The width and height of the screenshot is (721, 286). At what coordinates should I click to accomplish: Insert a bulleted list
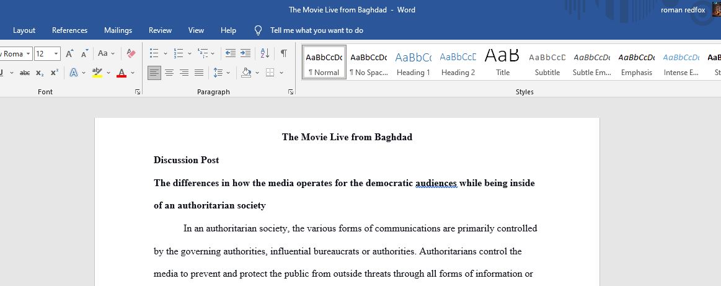(x=154, y=53)
